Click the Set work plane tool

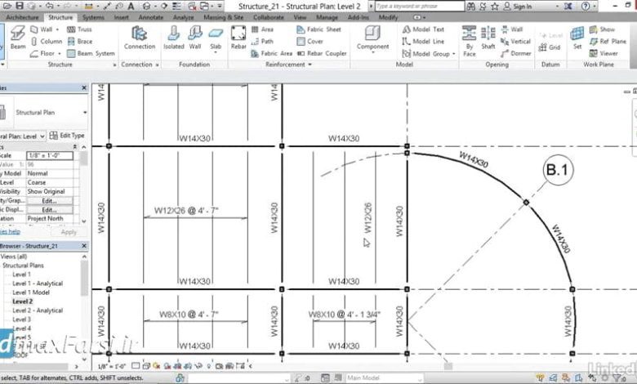[577, 38]
